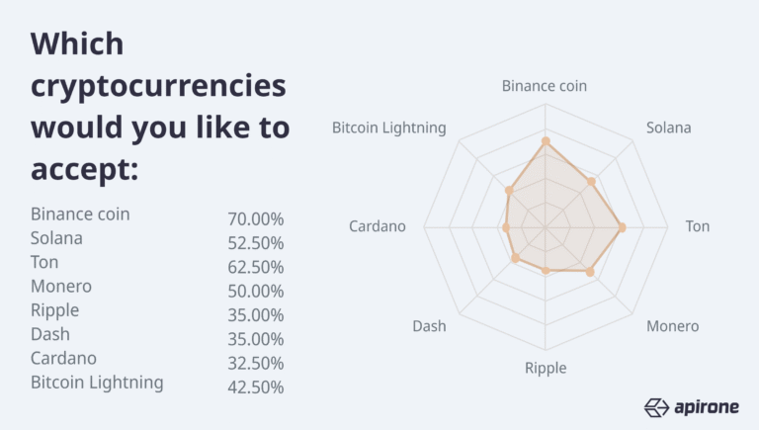
Task: Click the Apirone logo icon
Action: [657, 406]
